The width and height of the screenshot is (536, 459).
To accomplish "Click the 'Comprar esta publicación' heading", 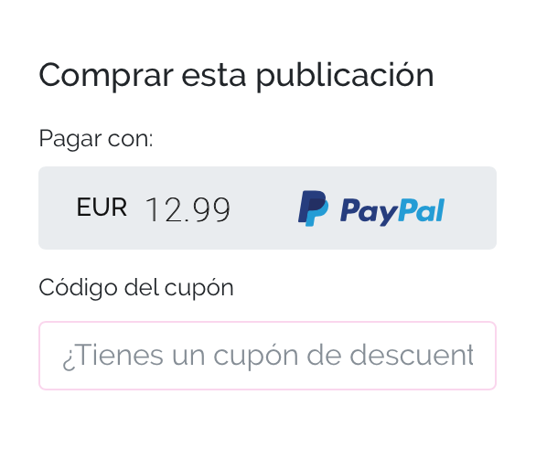I will point(236,76).
